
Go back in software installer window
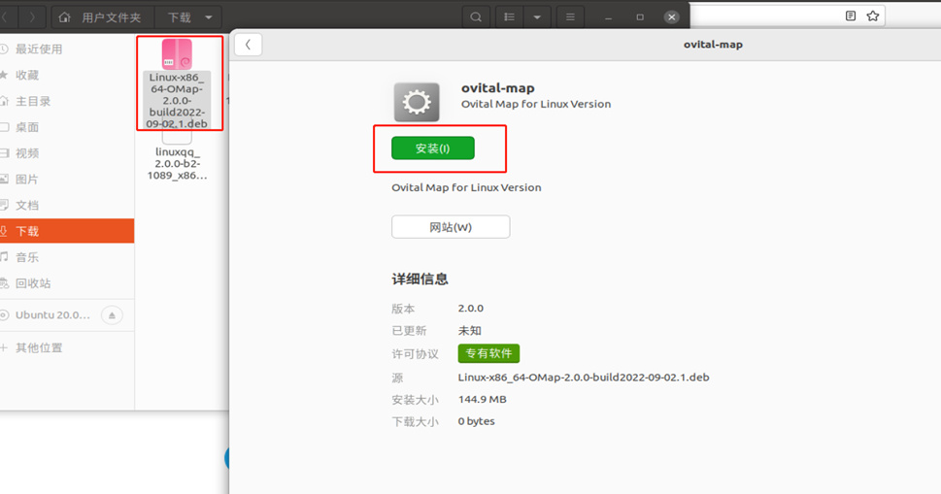pyautogui.click(x=249, y=45)
